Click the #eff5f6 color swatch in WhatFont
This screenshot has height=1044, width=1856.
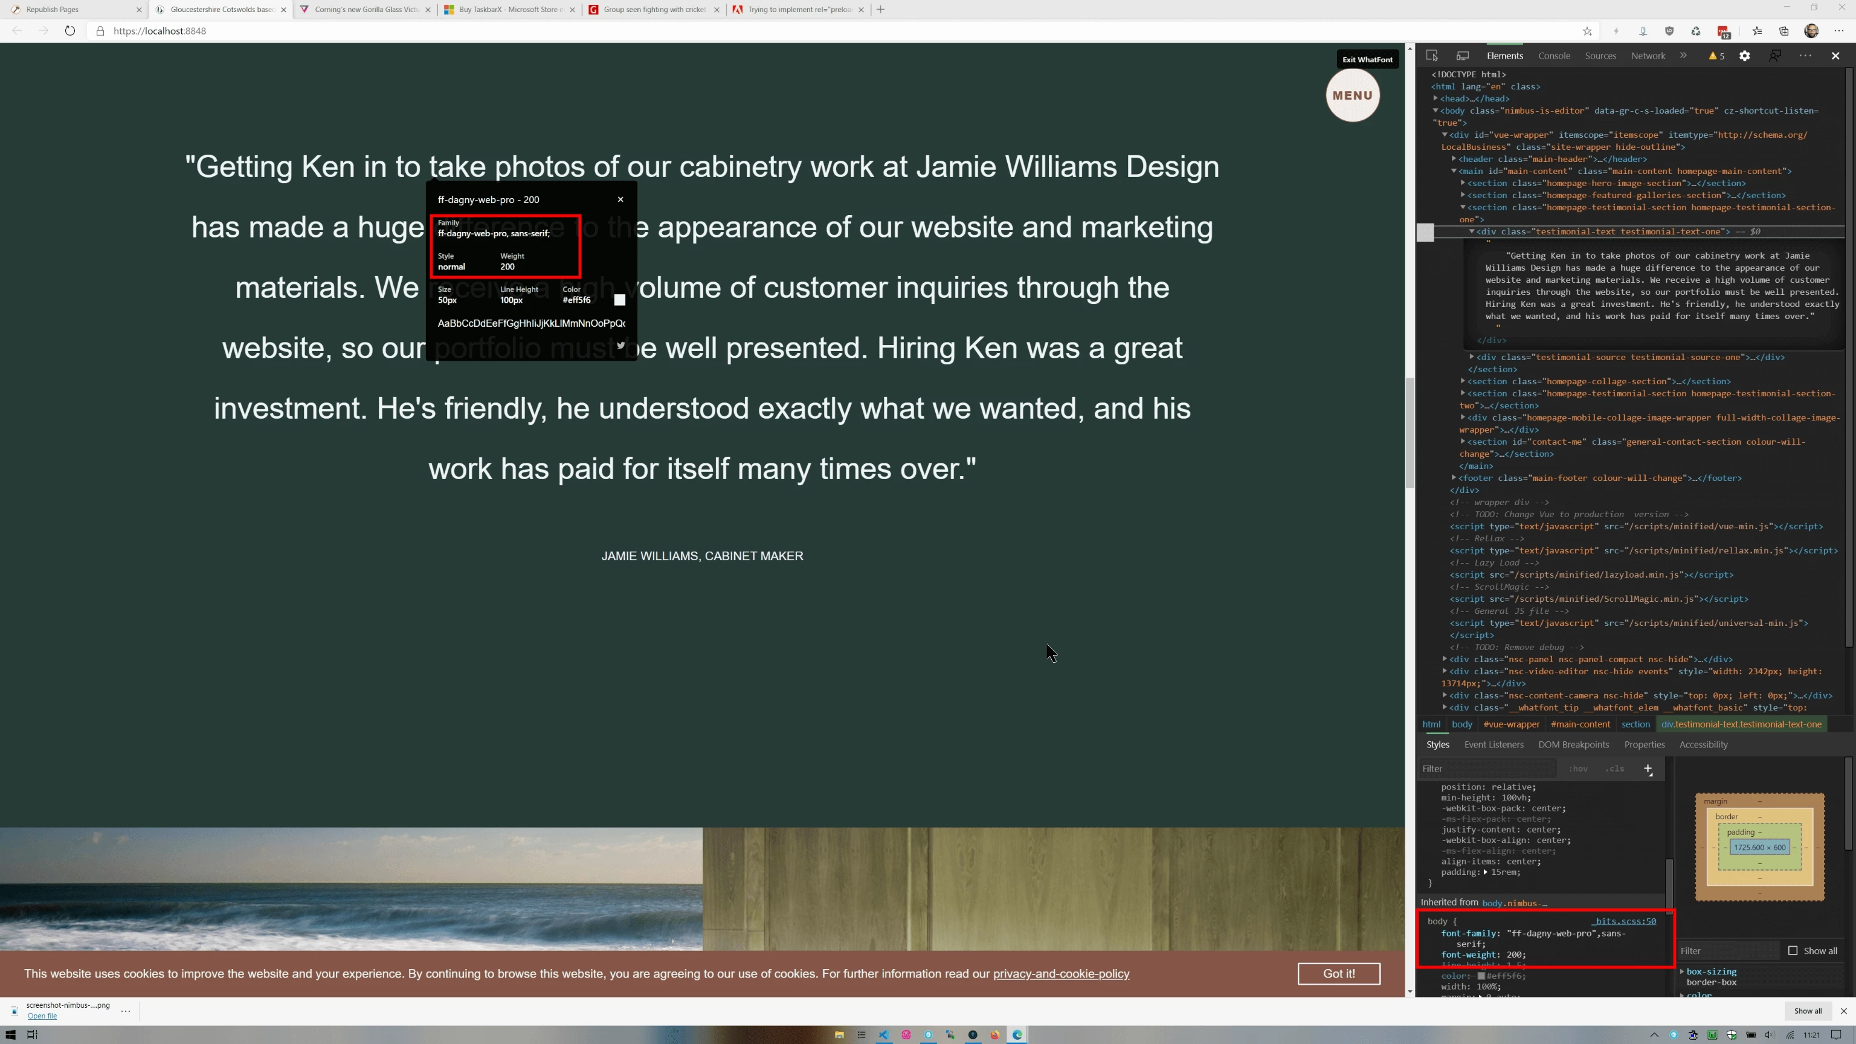620,300
